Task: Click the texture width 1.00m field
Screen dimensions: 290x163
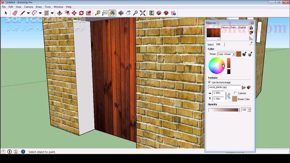Action: (x=218, y=93)
